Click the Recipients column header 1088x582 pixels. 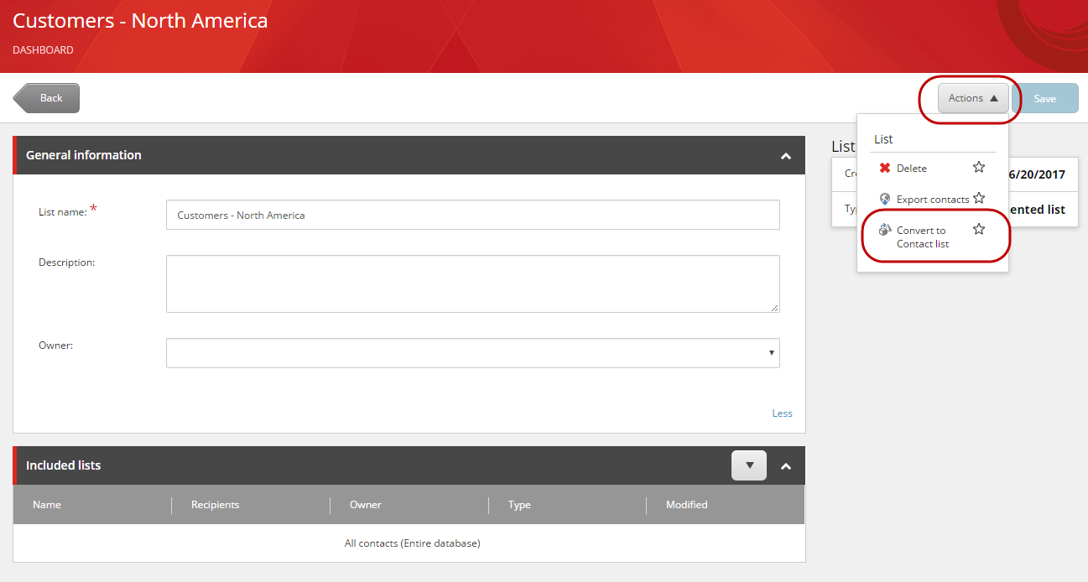pos(215,505)
